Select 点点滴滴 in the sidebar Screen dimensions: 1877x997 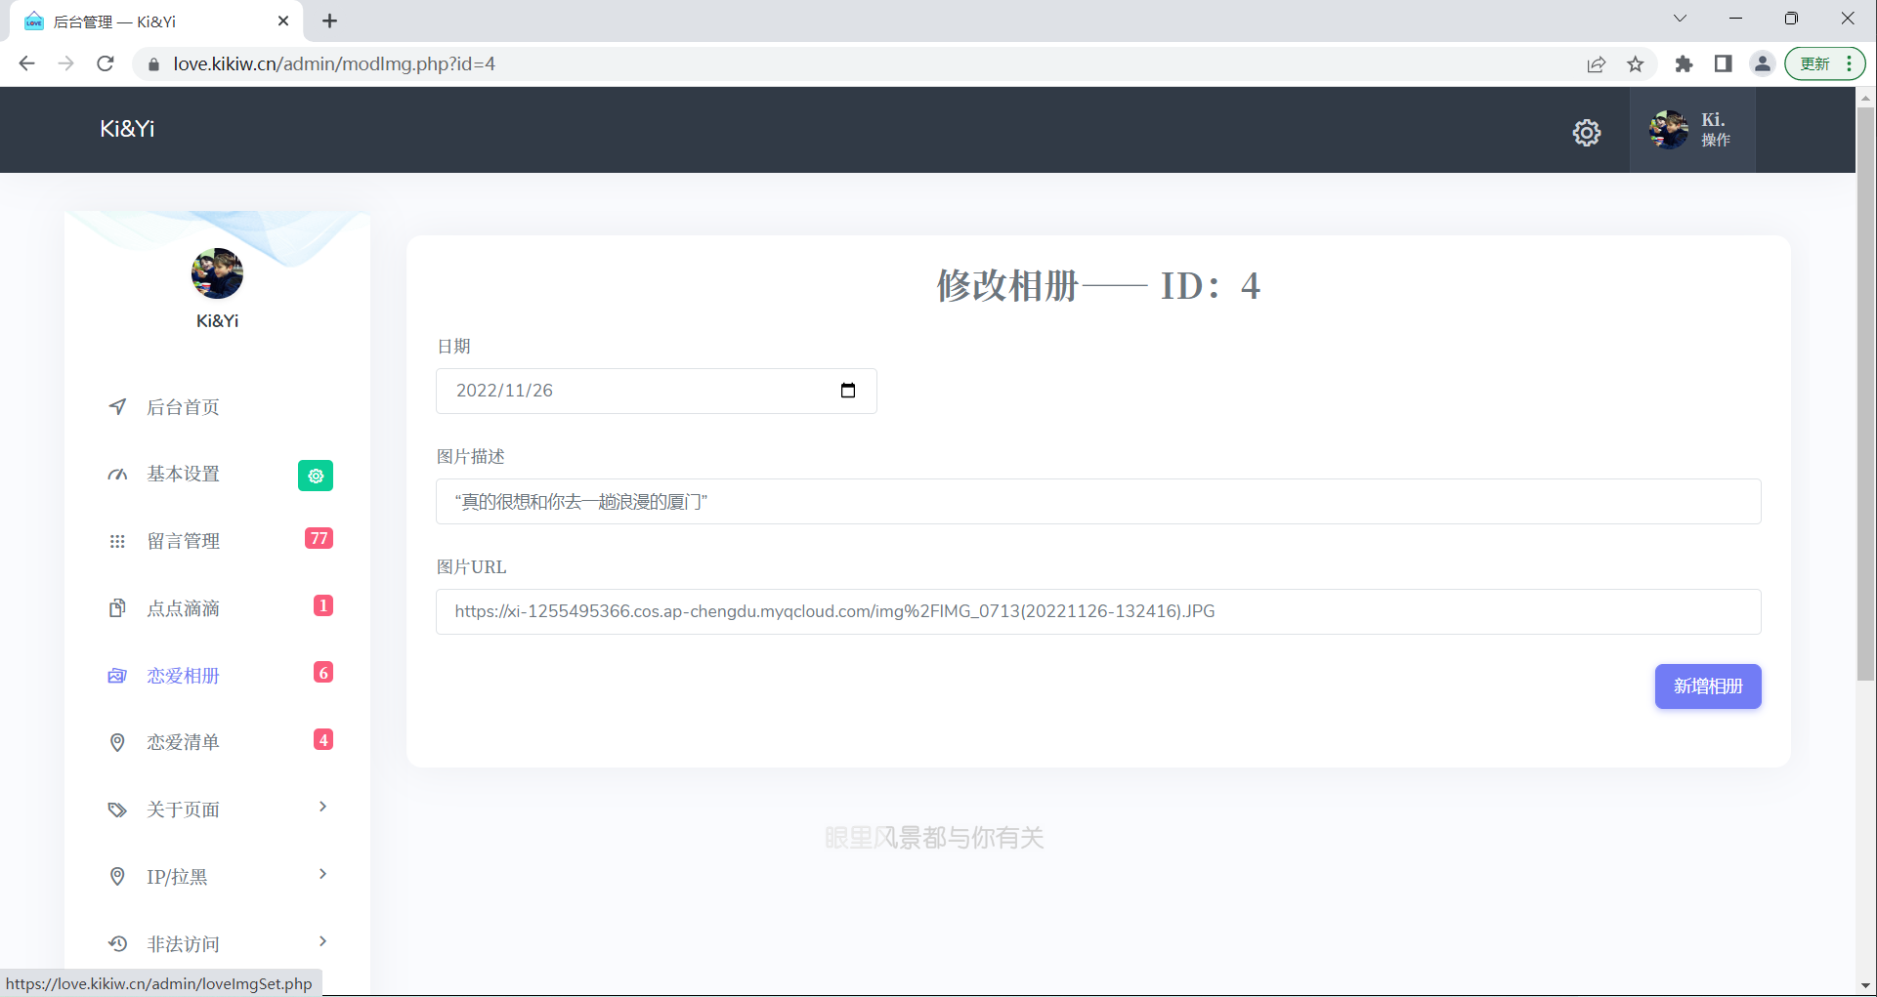[x=183, y=608]
